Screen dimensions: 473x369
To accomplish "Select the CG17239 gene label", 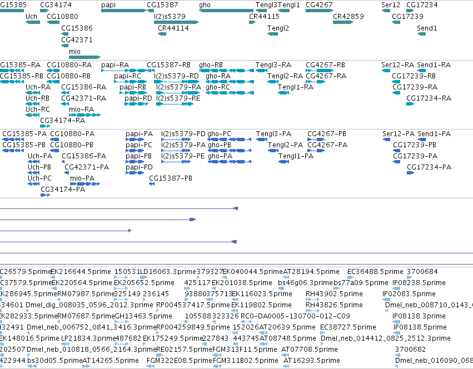I will tap(407, 17).
